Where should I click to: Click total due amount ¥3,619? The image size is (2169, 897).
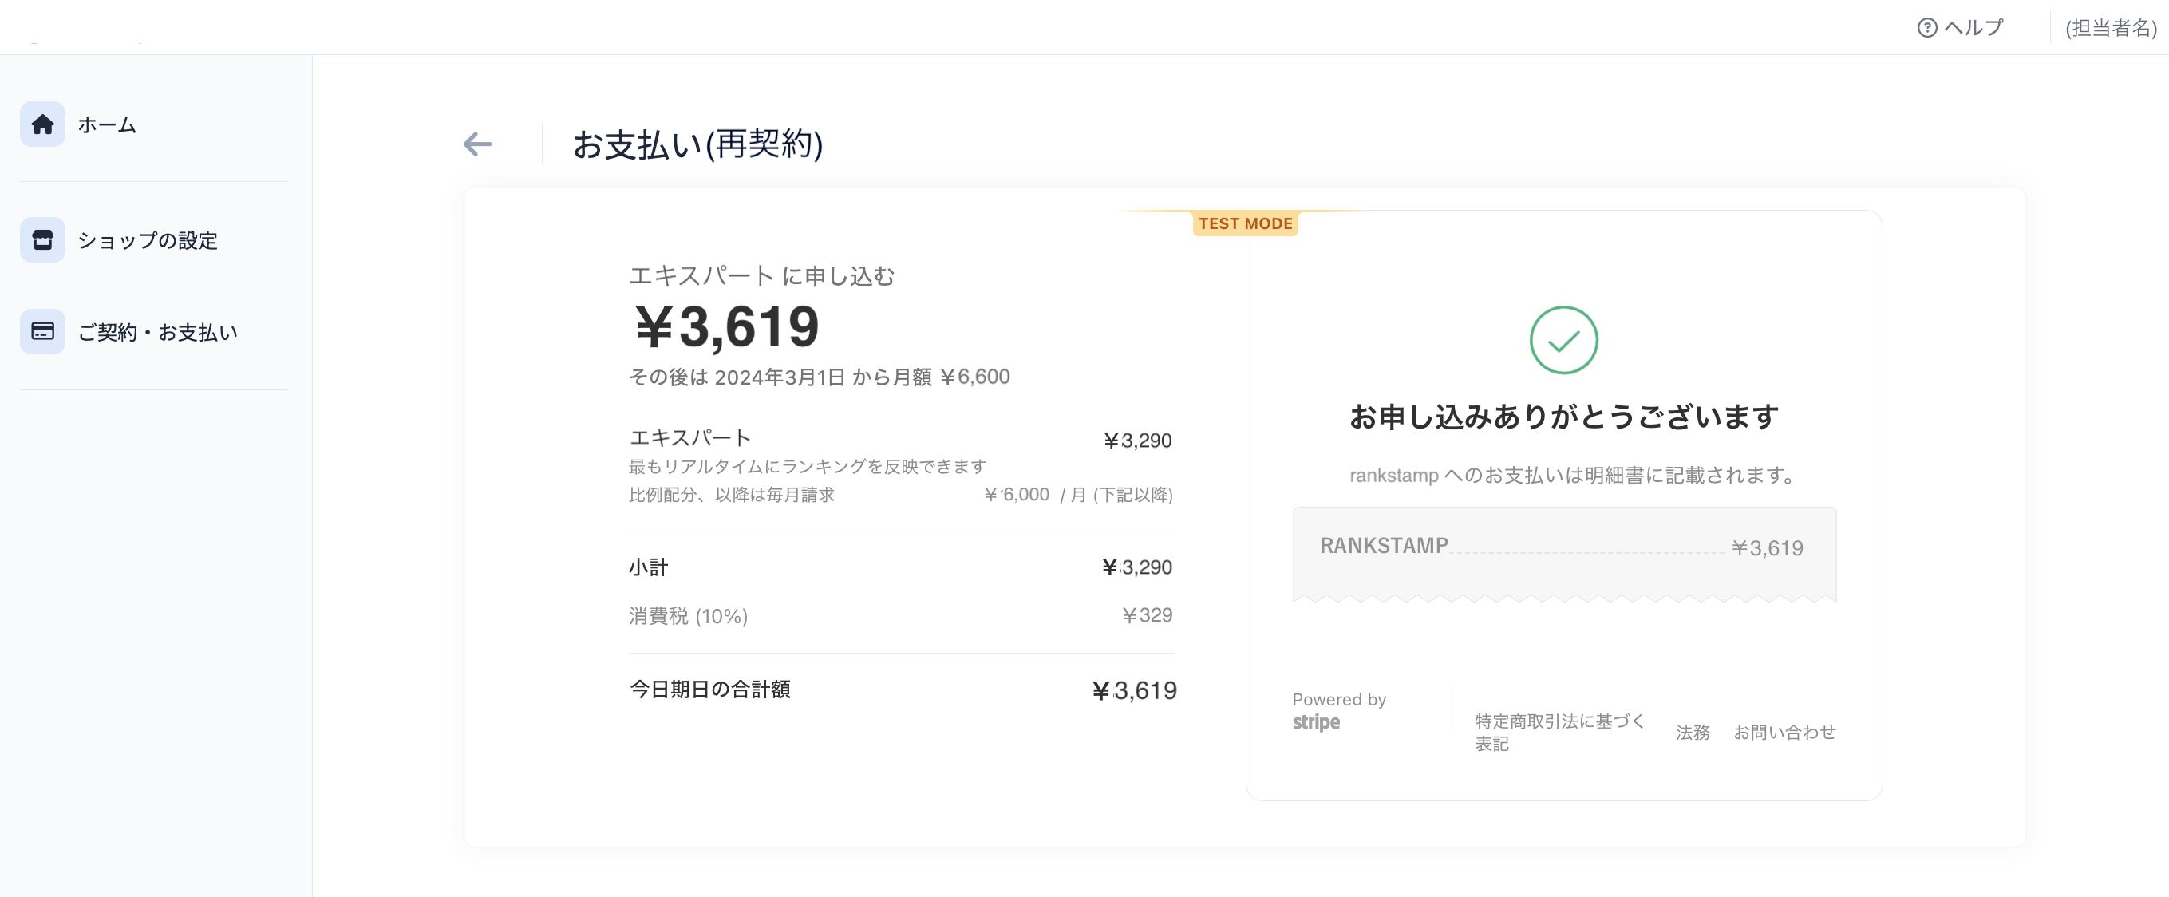point(1133,690)
